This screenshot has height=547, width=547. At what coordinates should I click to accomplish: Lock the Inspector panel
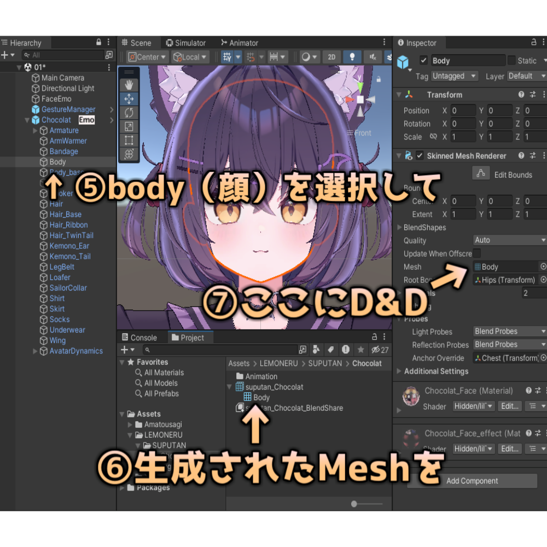[533, 42]
